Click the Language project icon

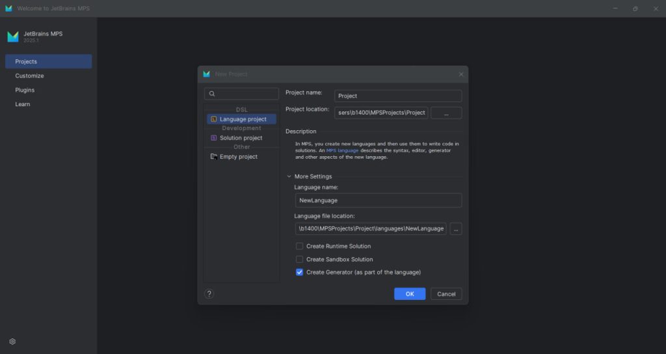tap(213, 119)
